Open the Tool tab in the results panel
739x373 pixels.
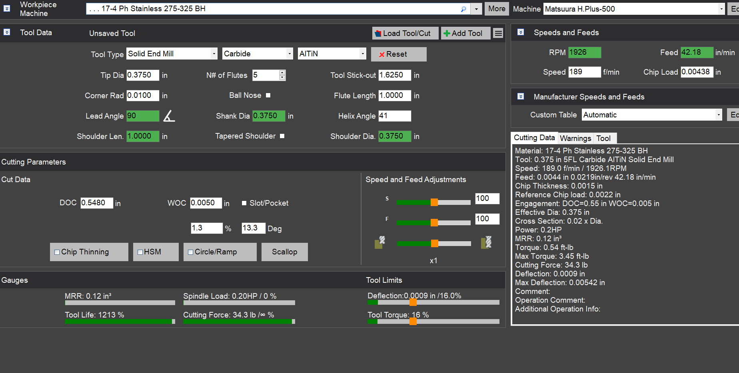(603, 138)
